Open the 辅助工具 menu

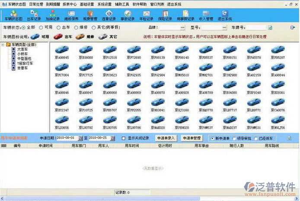coord(122,4)
